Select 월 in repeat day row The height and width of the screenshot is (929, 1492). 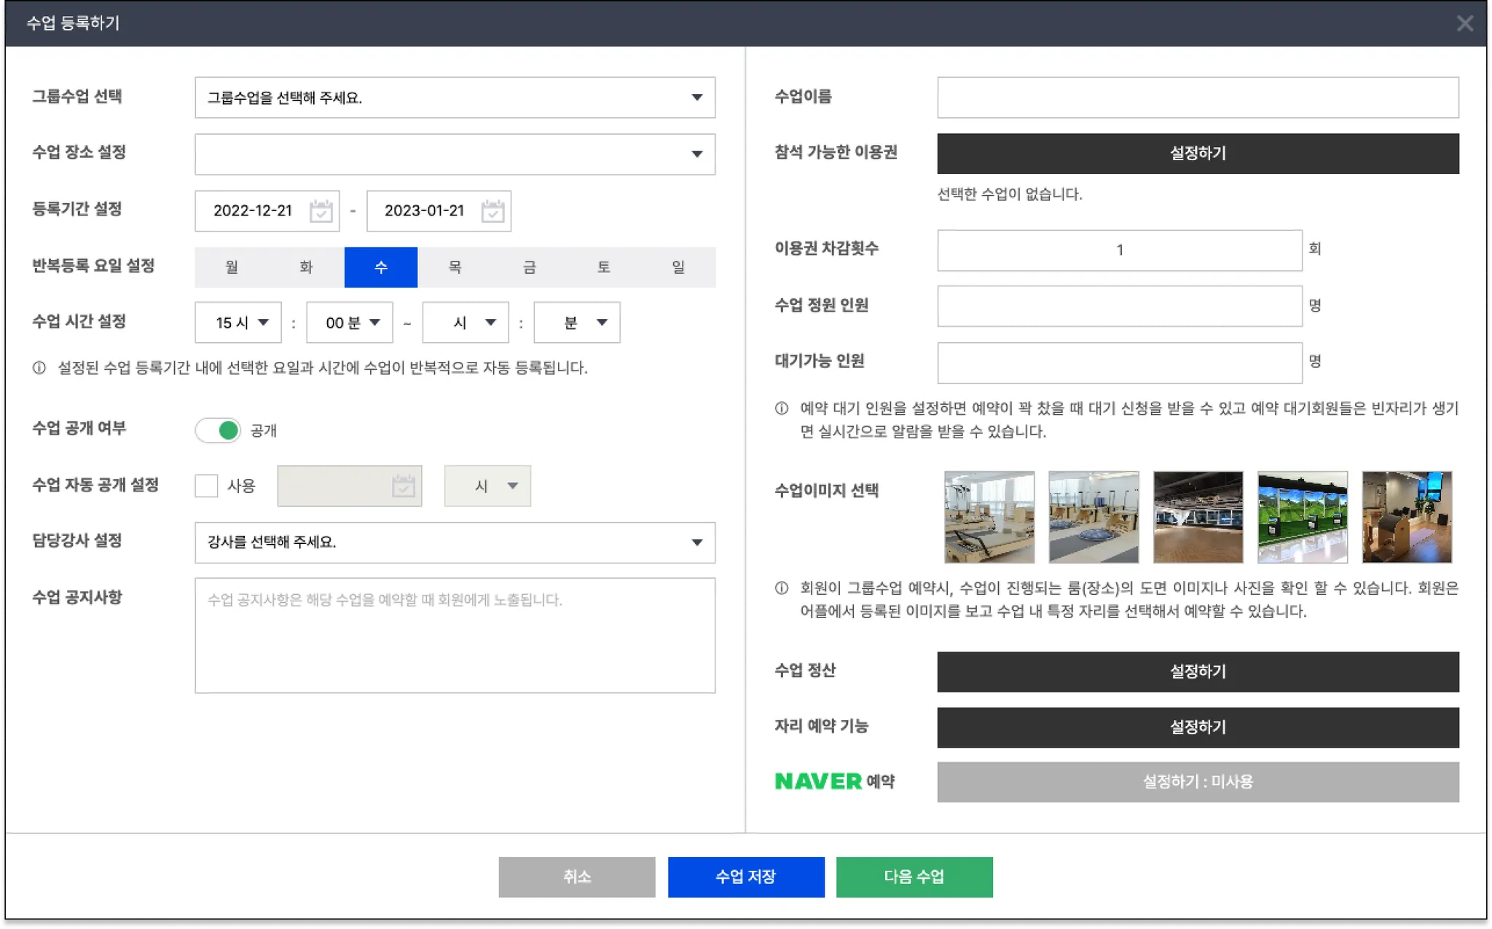(x=232, y=267)
